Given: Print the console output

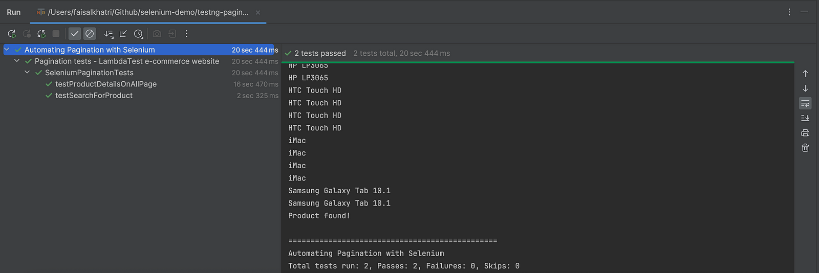Looking at the screenshot, I should coord(805,133).
